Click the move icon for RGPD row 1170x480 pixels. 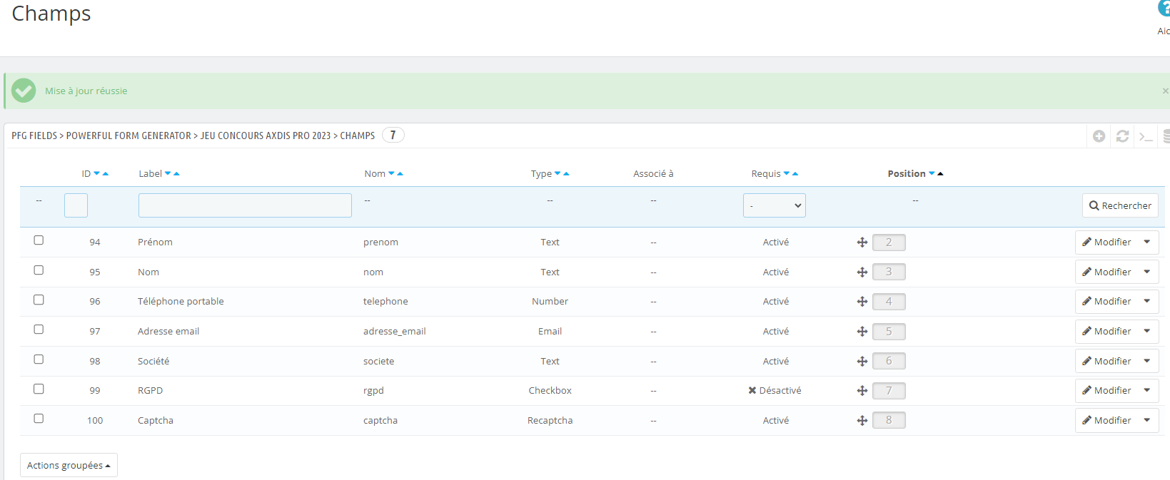(862, 391)
